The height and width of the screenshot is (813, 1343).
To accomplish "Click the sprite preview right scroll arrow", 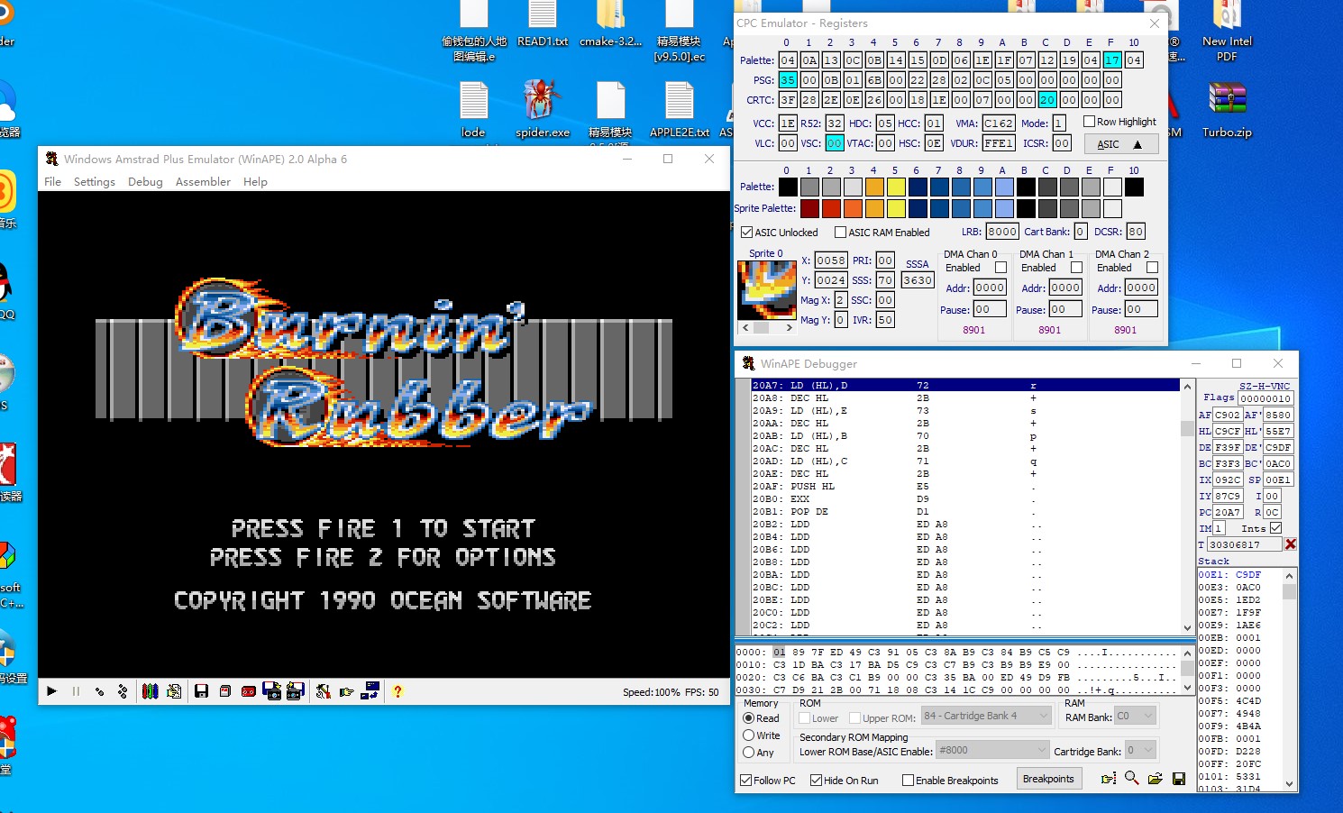I will (790, 328).
